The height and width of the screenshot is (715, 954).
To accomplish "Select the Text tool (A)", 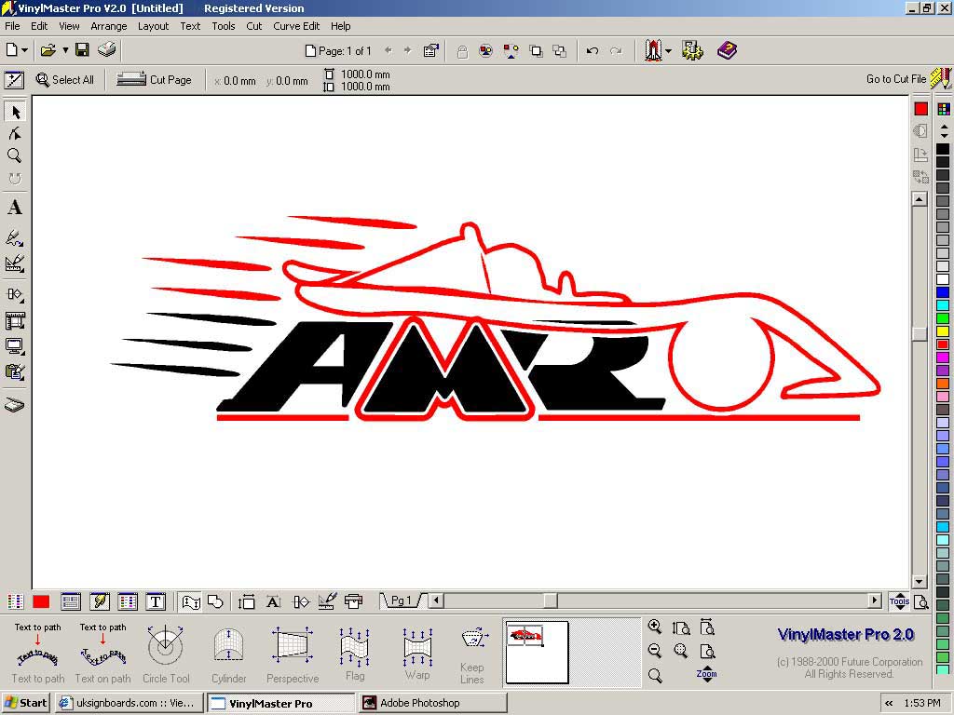I will tap(15, 208).
